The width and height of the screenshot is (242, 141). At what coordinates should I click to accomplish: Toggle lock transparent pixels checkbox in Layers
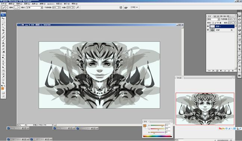tap(213, 23)
